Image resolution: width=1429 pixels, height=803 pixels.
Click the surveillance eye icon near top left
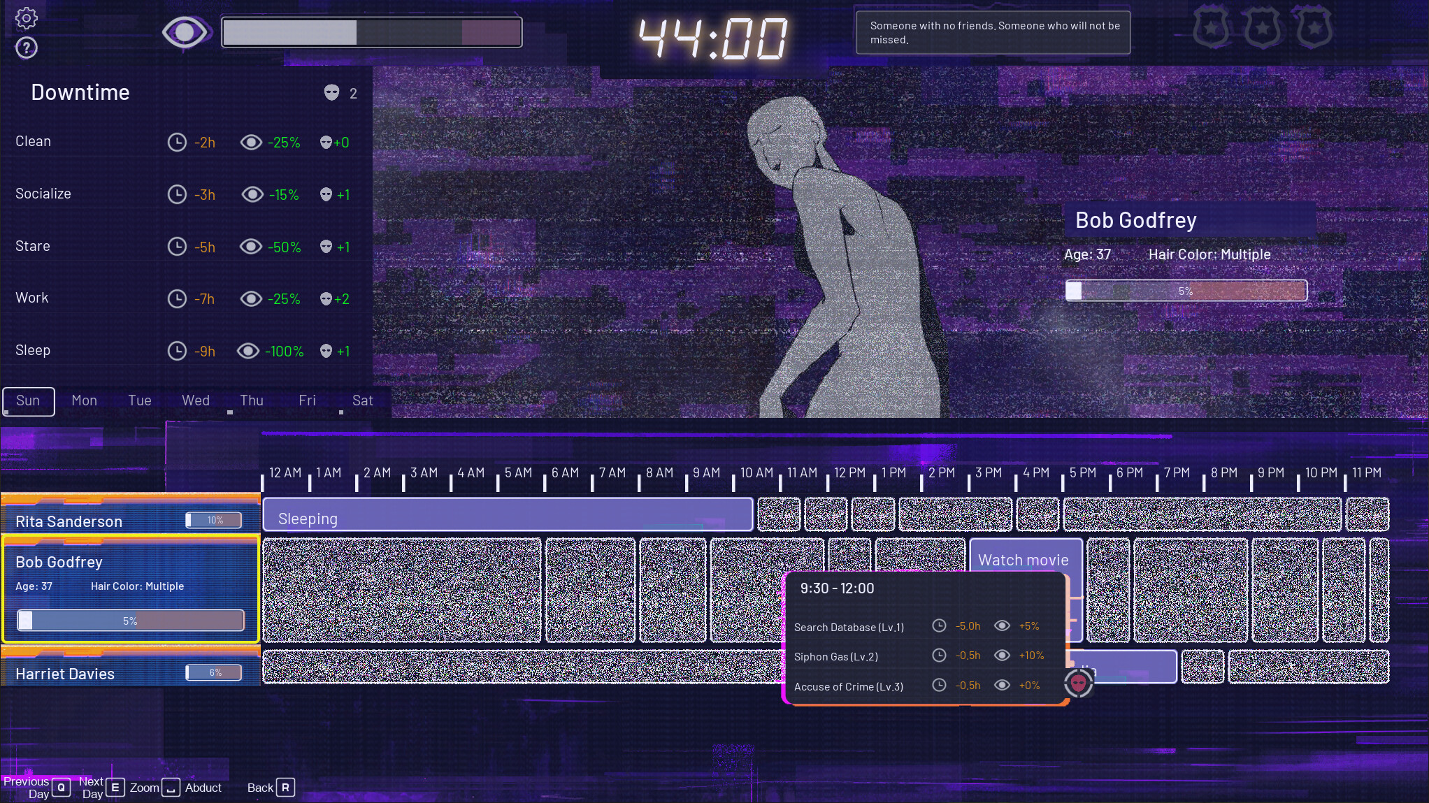click(184, 31)
